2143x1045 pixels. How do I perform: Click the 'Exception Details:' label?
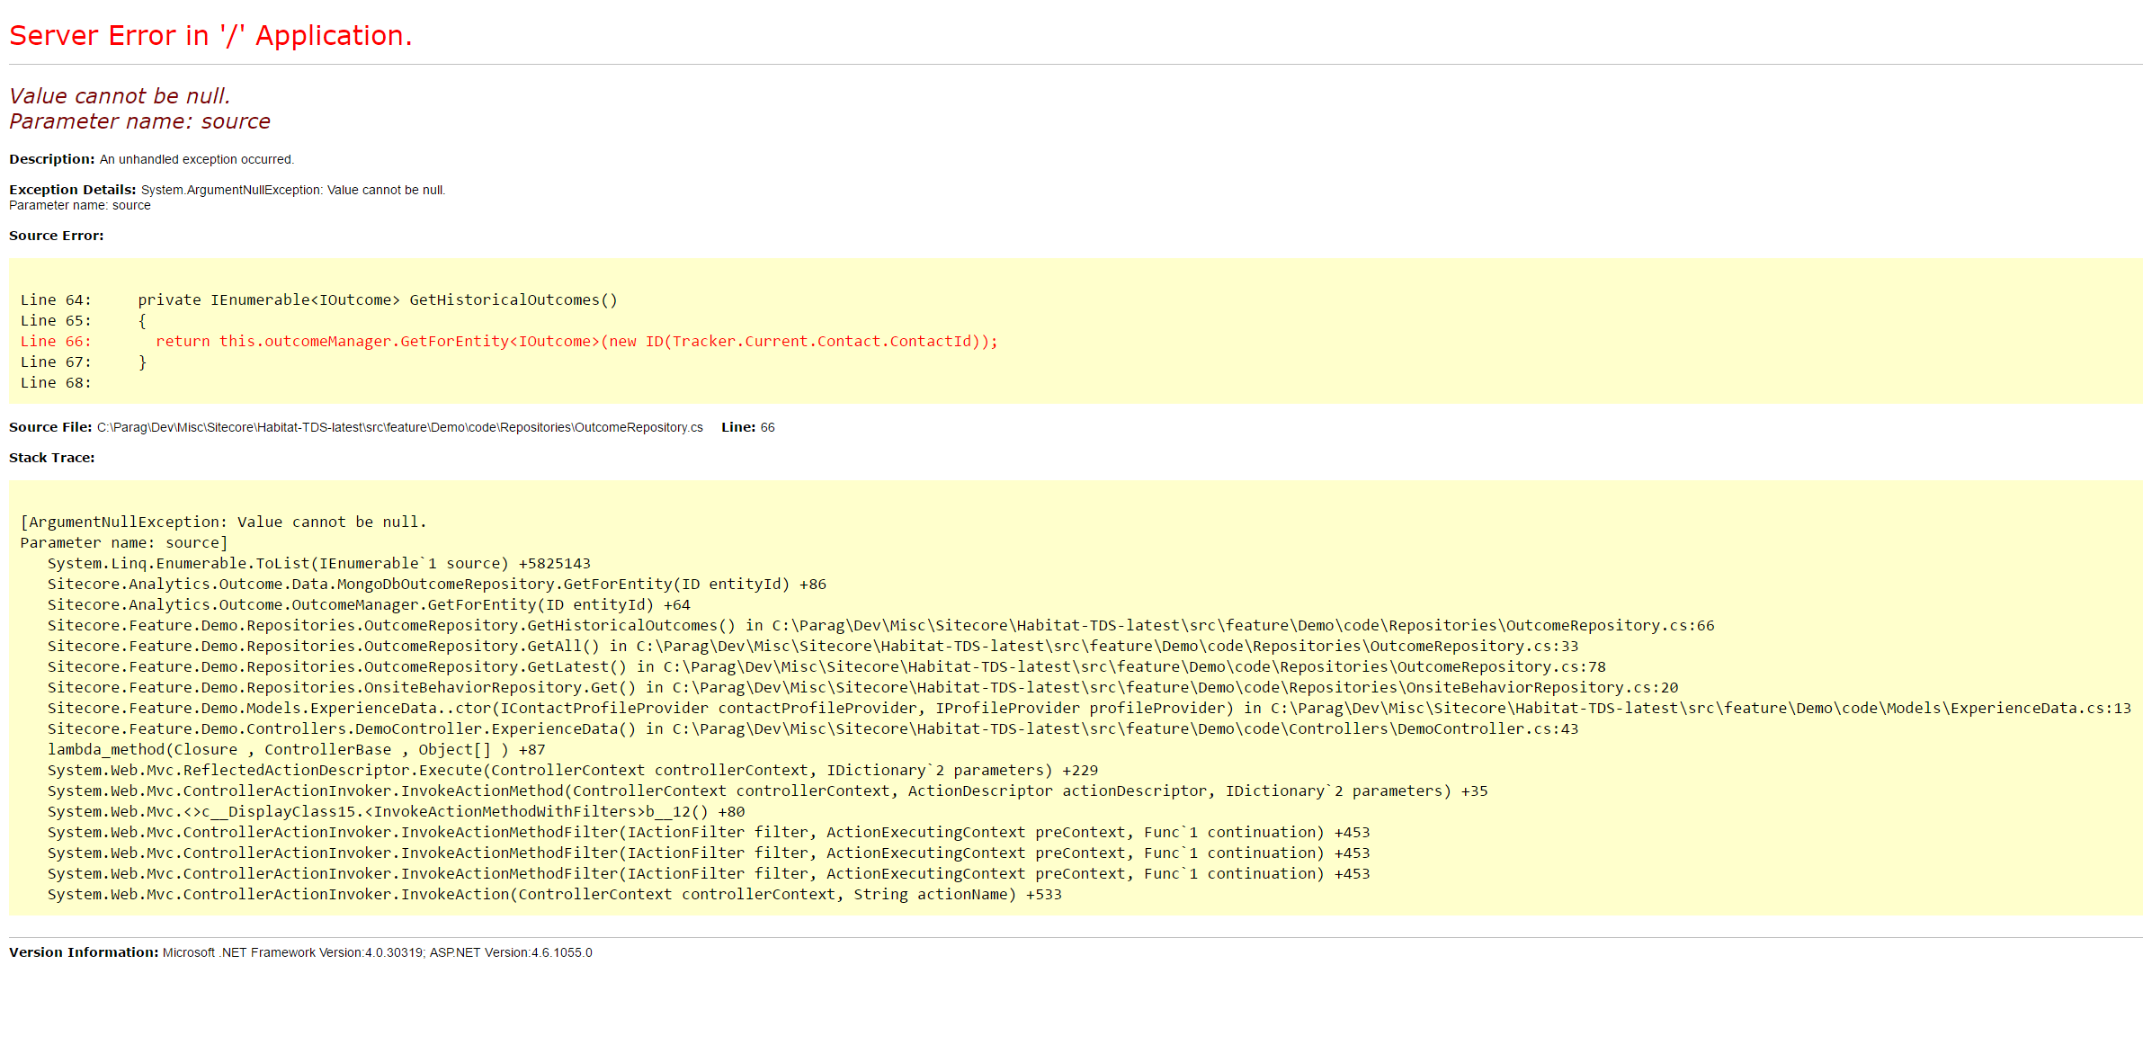click(x=72, y=190)
